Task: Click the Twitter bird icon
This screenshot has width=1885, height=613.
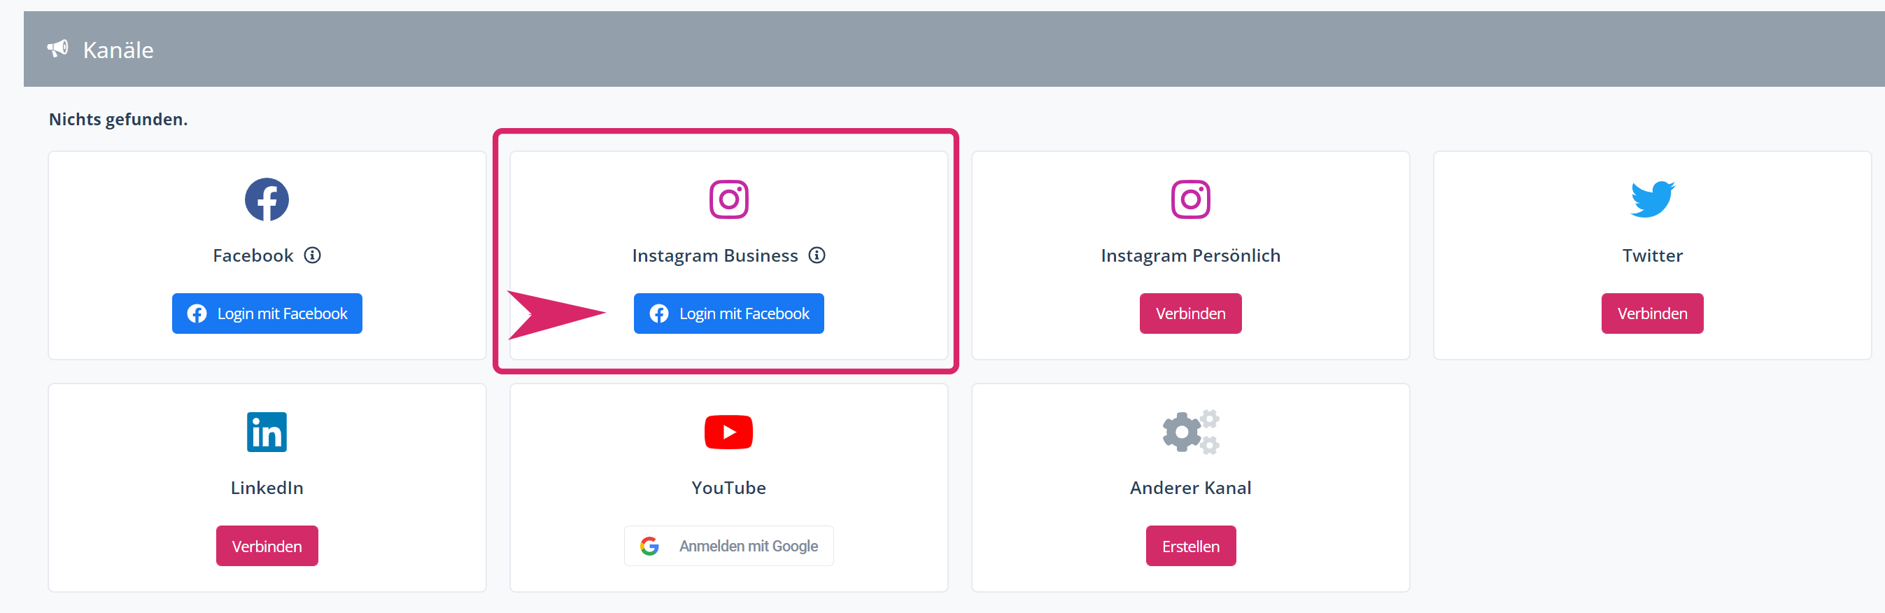Action: click(1651, 199)
